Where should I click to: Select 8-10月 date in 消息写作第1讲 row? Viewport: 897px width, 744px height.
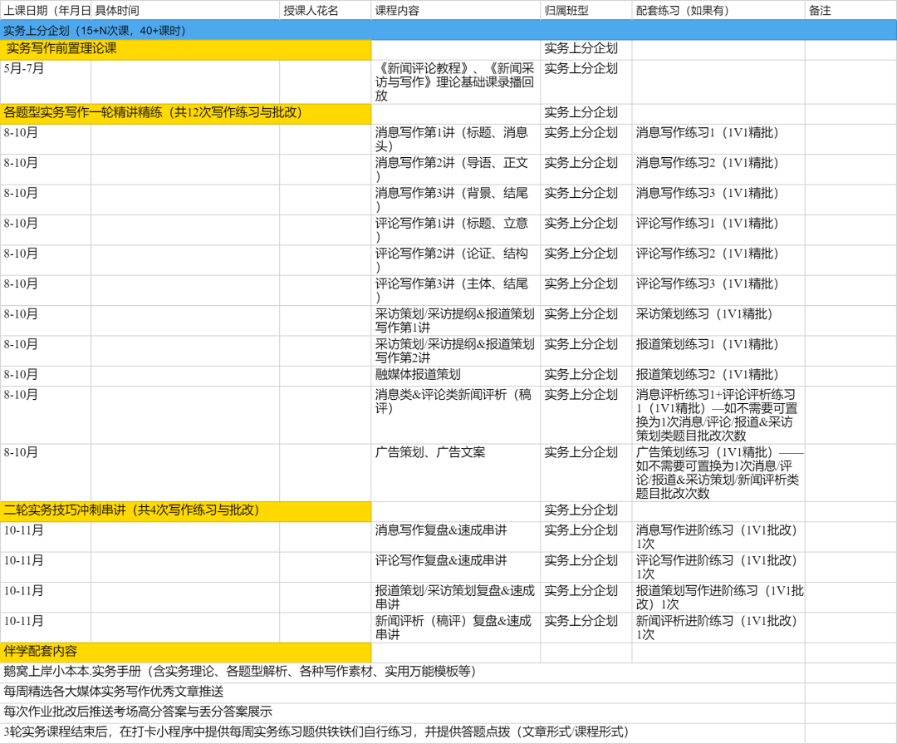click(x=46, y=139)
